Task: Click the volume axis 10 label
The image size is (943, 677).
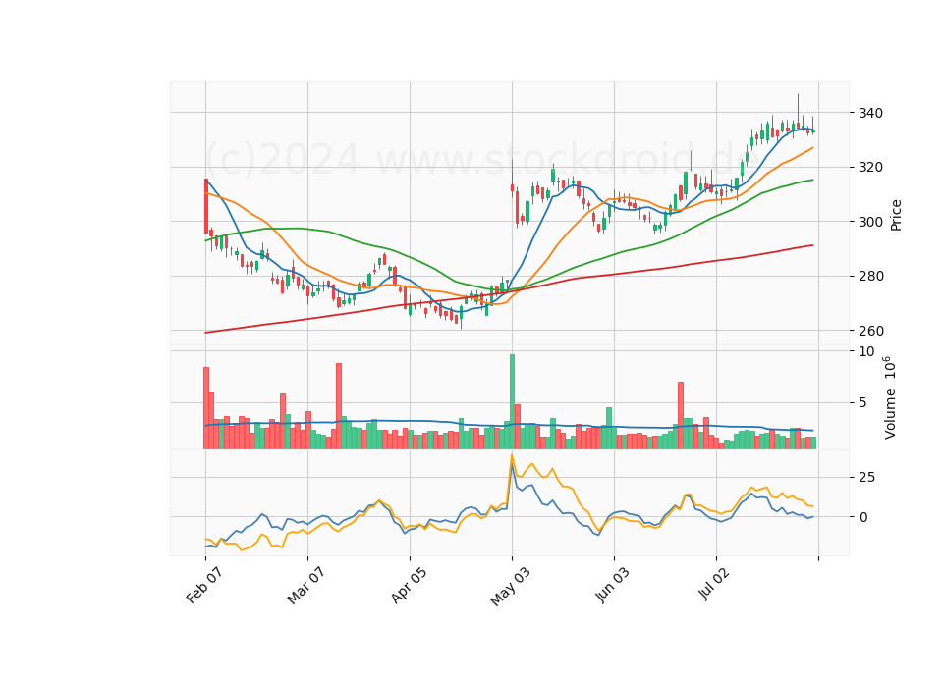Action: [866, 351]
